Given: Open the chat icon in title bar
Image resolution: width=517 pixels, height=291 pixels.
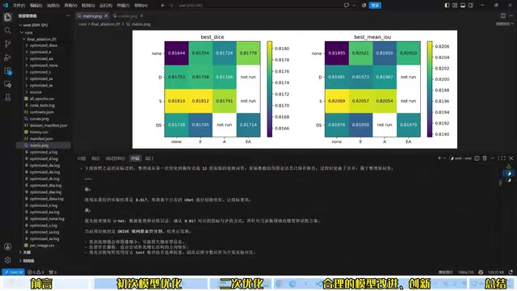Looking at the screenshot, I should 347,6.
